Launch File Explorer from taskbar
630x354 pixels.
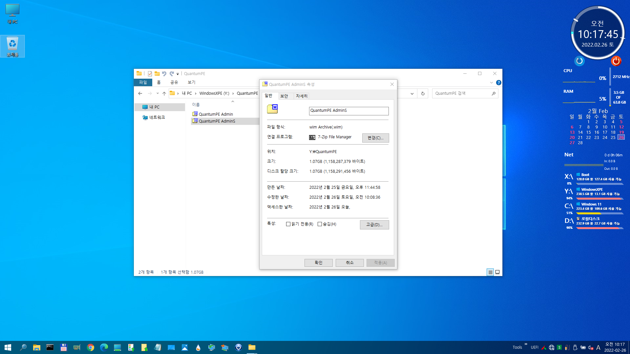[x=36, y=347]
